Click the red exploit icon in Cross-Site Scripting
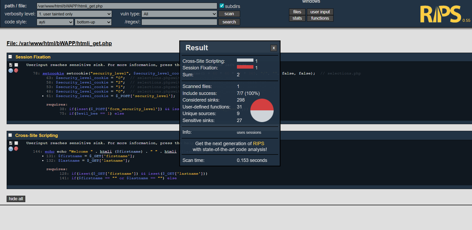The height and width of the screenshot is (230, 472). (x=16, y=149)
